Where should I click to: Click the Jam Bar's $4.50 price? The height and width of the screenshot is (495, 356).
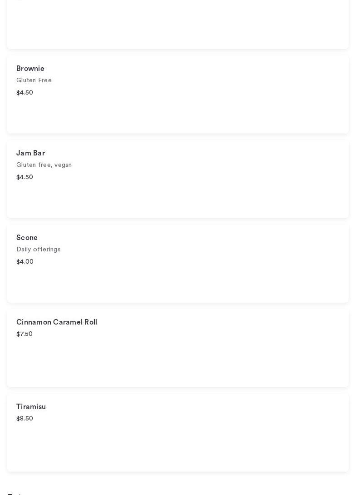[x=24, y=177]
